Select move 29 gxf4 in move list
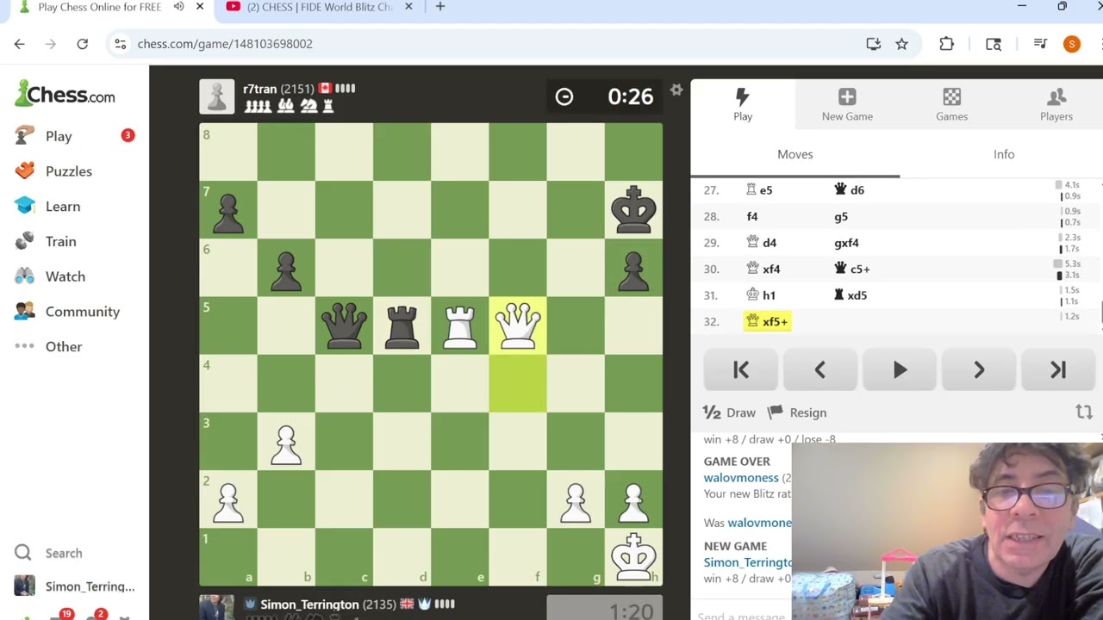The image size is (1103, 620). 846,243
